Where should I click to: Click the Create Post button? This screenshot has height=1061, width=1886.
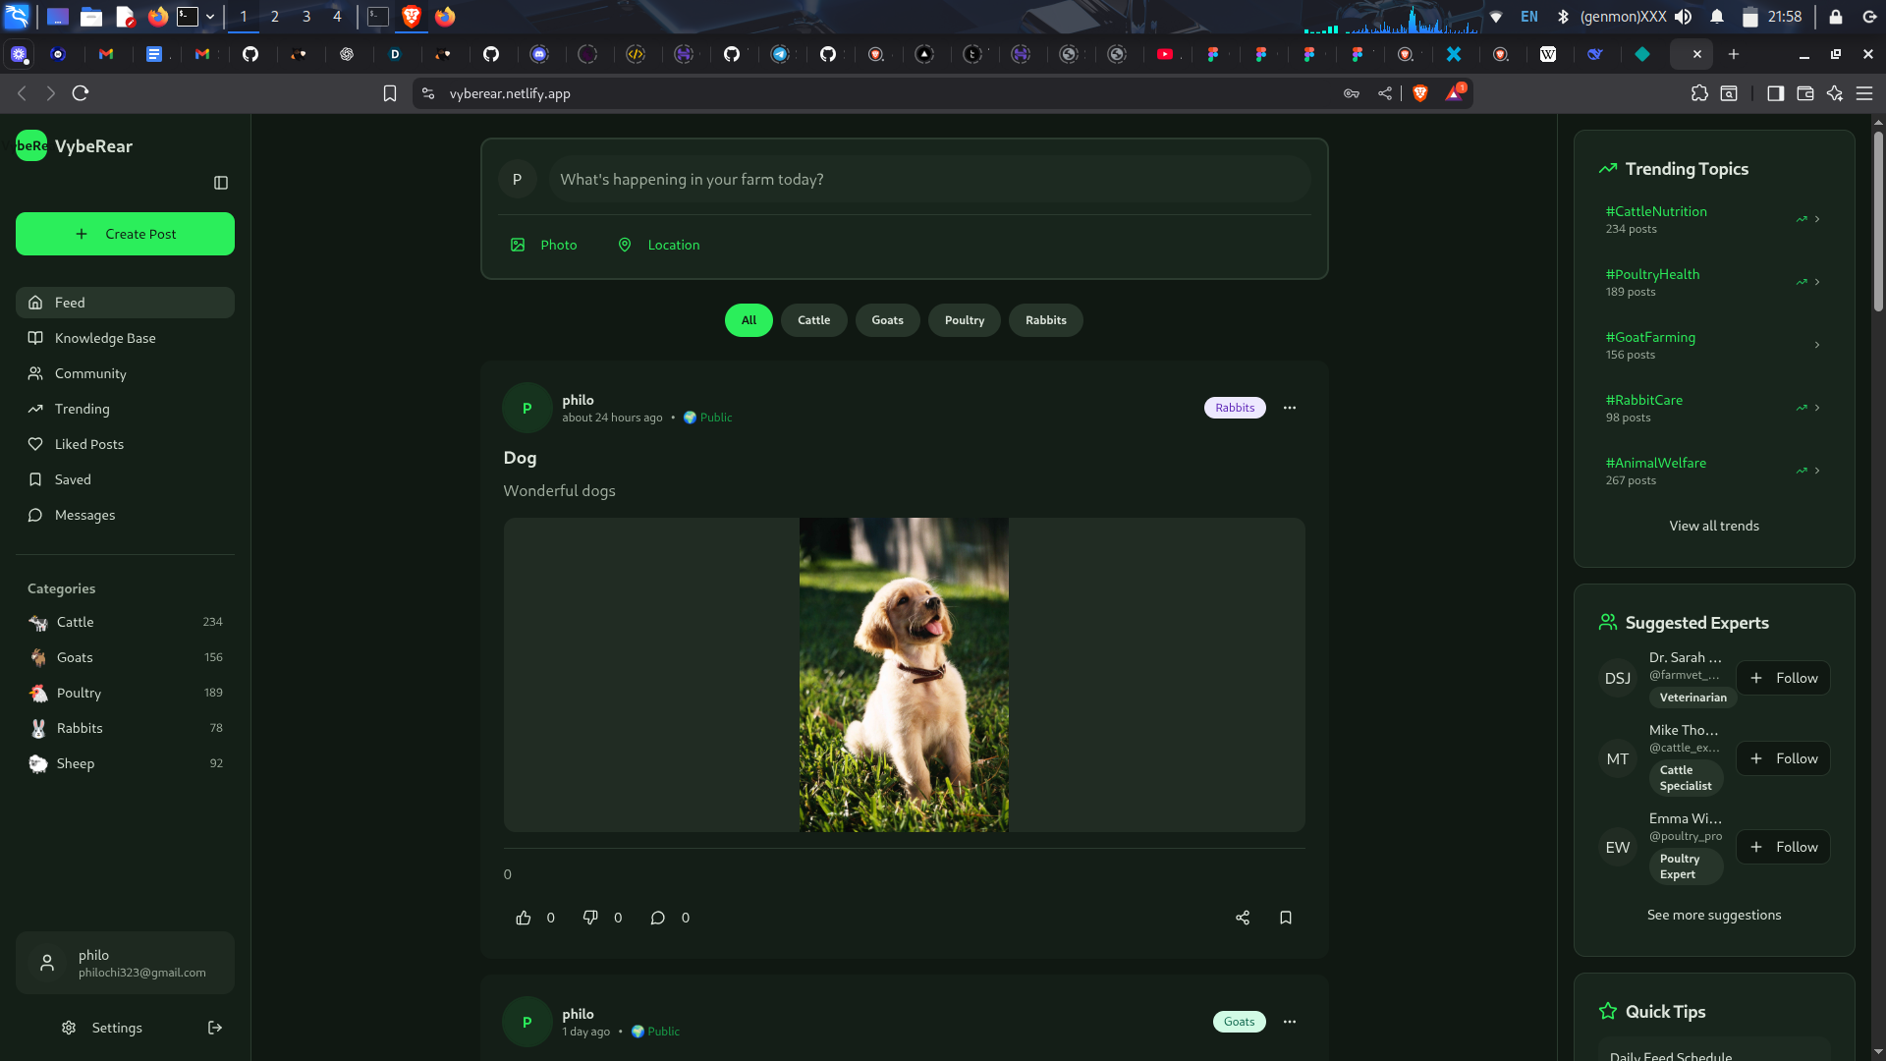pyautogui.click(x=125, y=234)
